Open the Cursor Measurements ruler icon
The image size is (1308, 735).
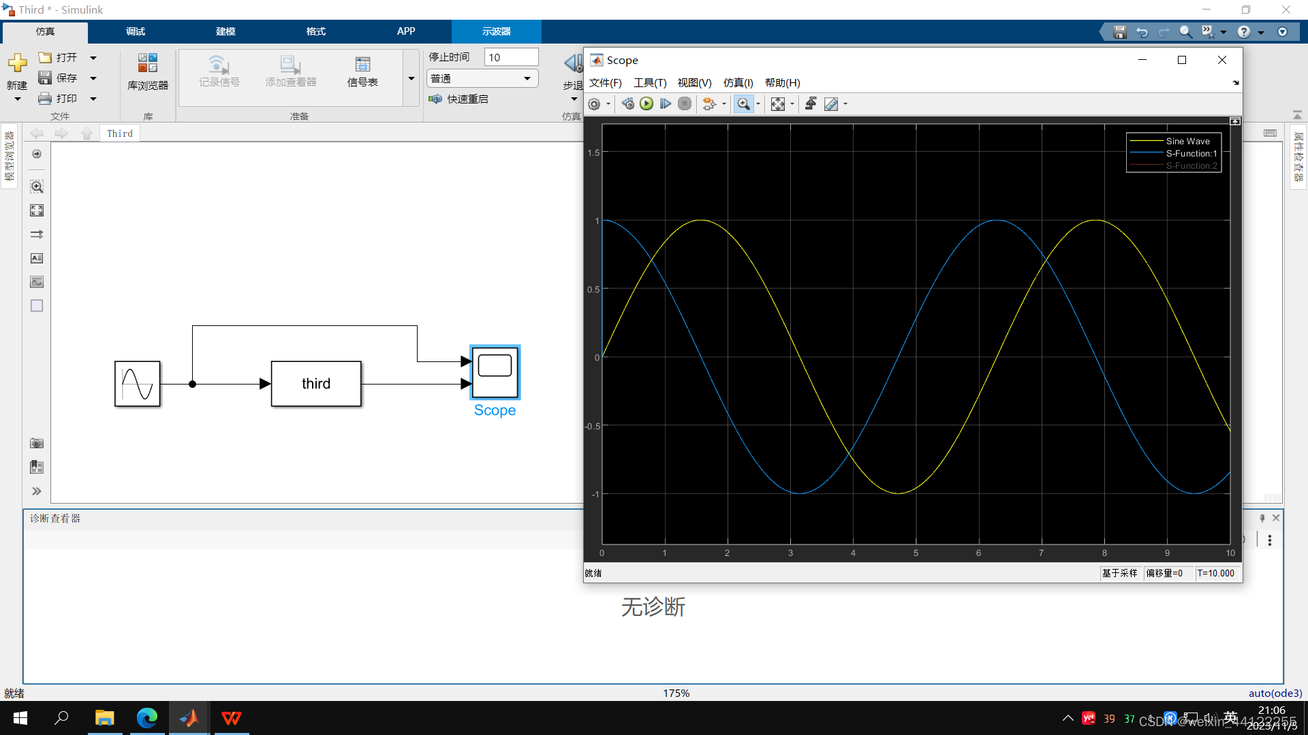click(831, 104)
